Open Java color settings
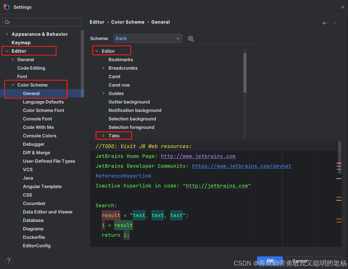 (28, 178)
